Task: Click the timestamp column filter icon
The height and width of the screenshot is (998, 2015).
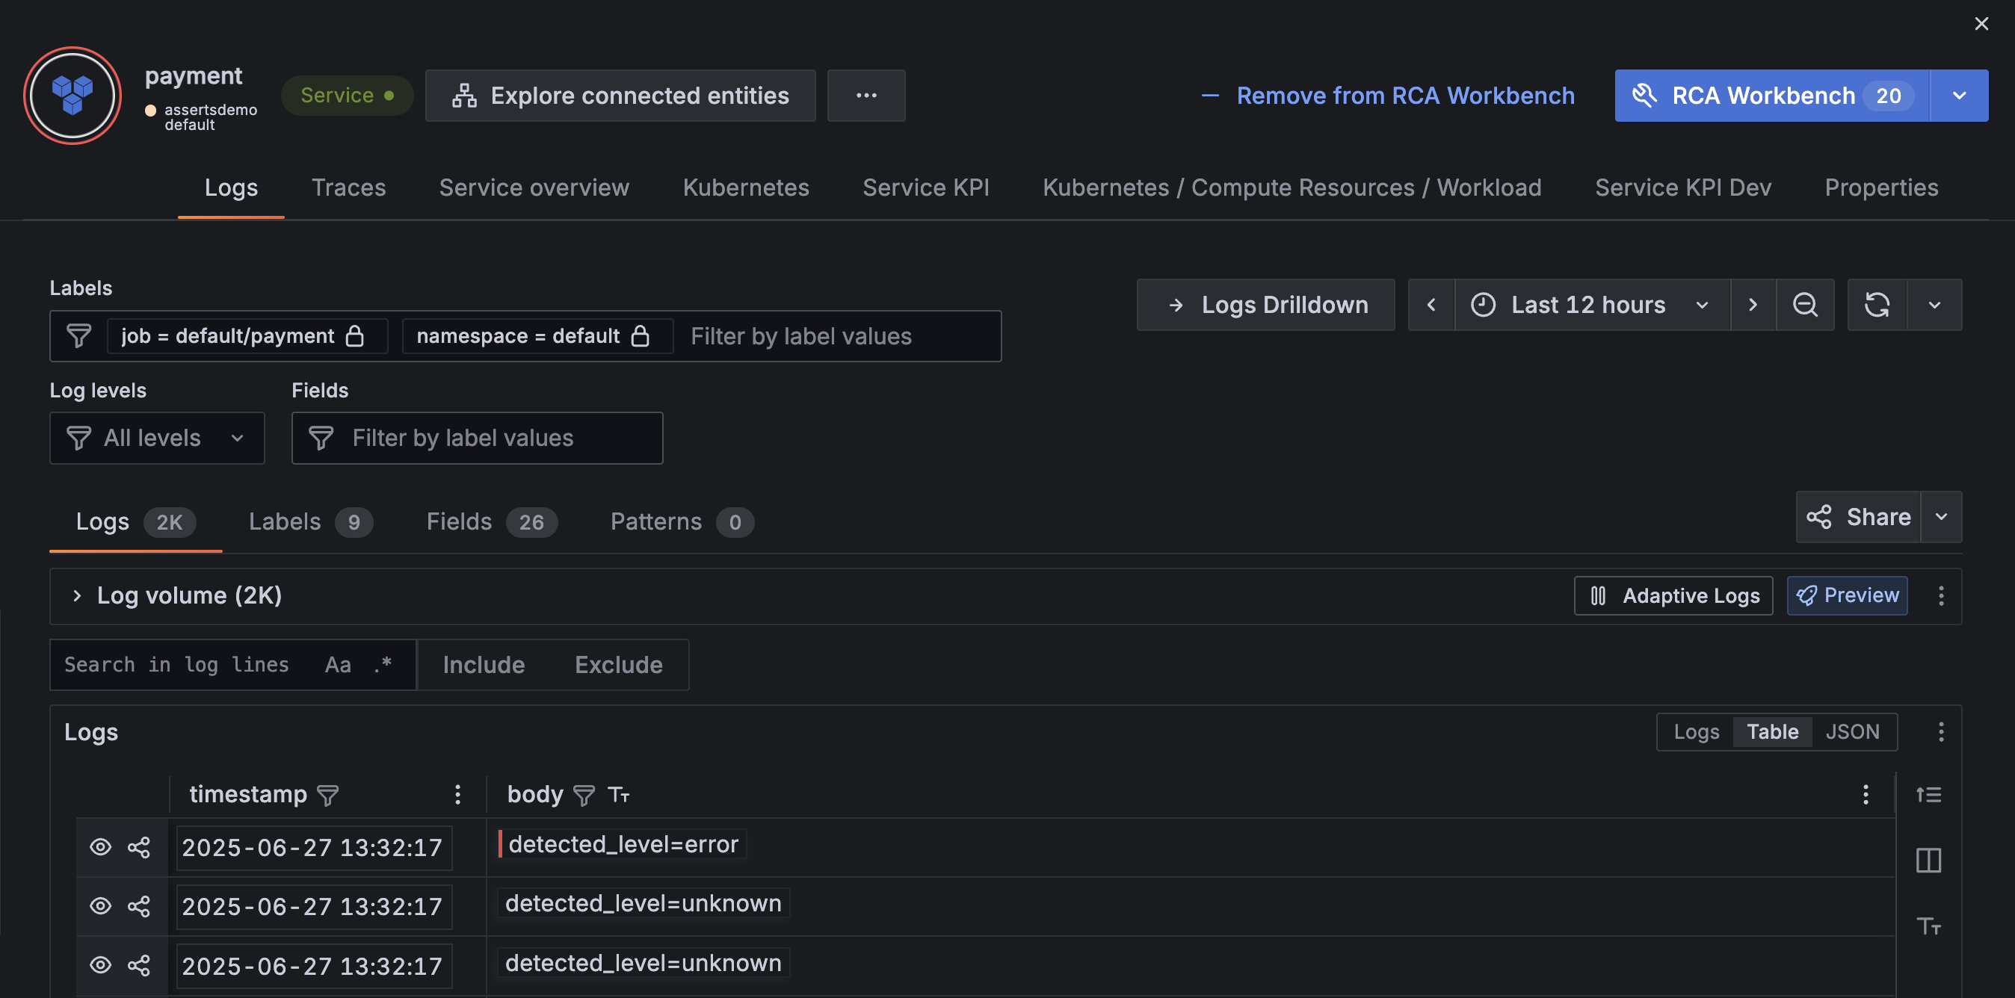Action: click(328, 796)
